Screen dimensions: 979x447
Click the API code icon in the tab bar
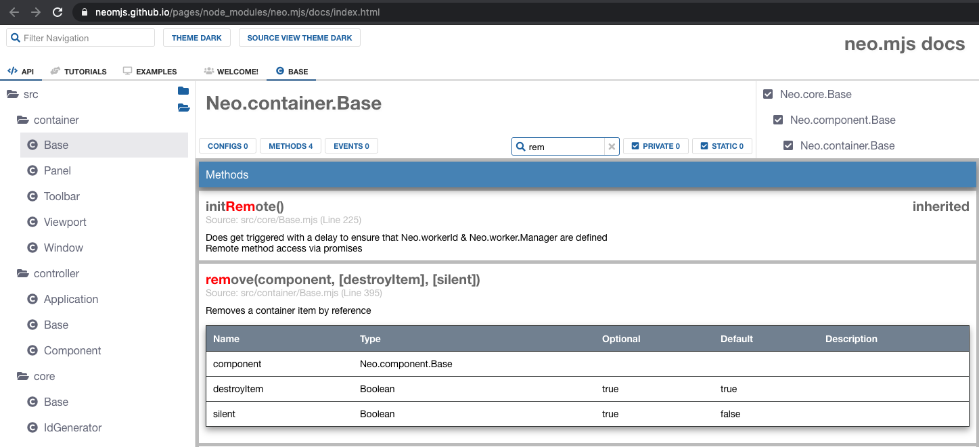point(12,70)
